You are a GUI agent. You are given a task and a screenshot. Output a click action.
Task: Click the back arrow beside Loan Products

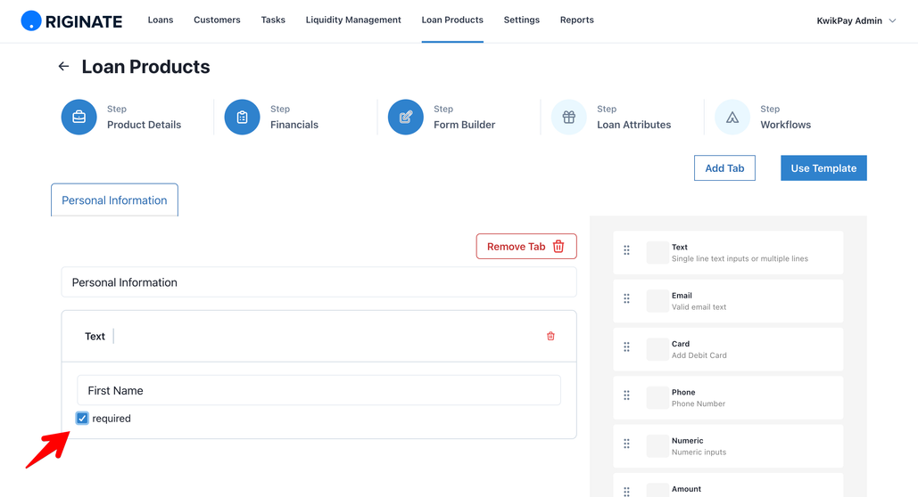tap(63, 67)
